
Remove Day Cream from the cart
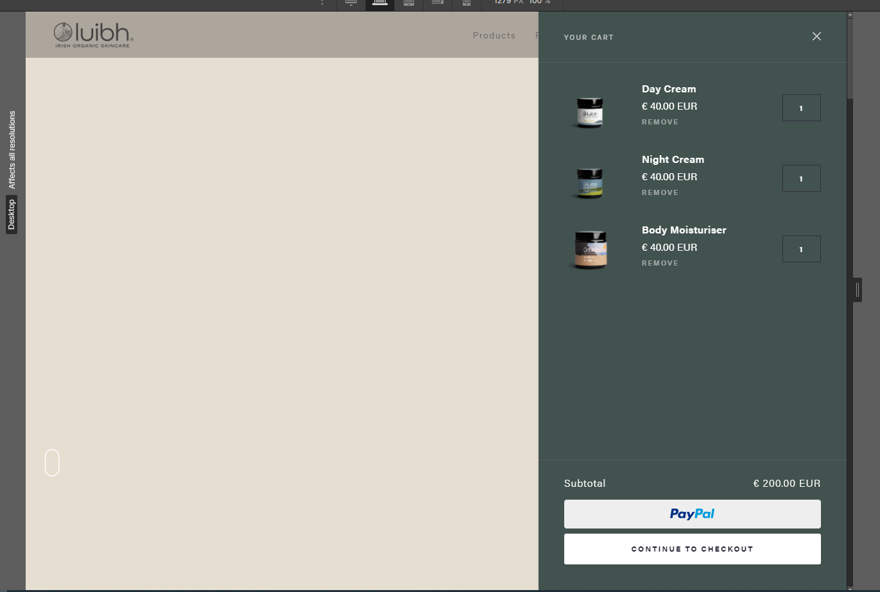click(x=660, y=122)
